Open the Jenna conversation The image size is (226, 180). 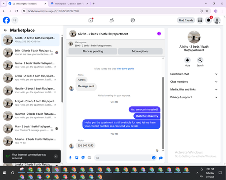click(x=30, y=65)
